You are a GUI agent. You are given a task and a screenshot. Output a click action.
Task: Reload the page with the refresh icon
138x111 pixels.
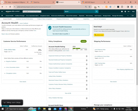point(10,7)
